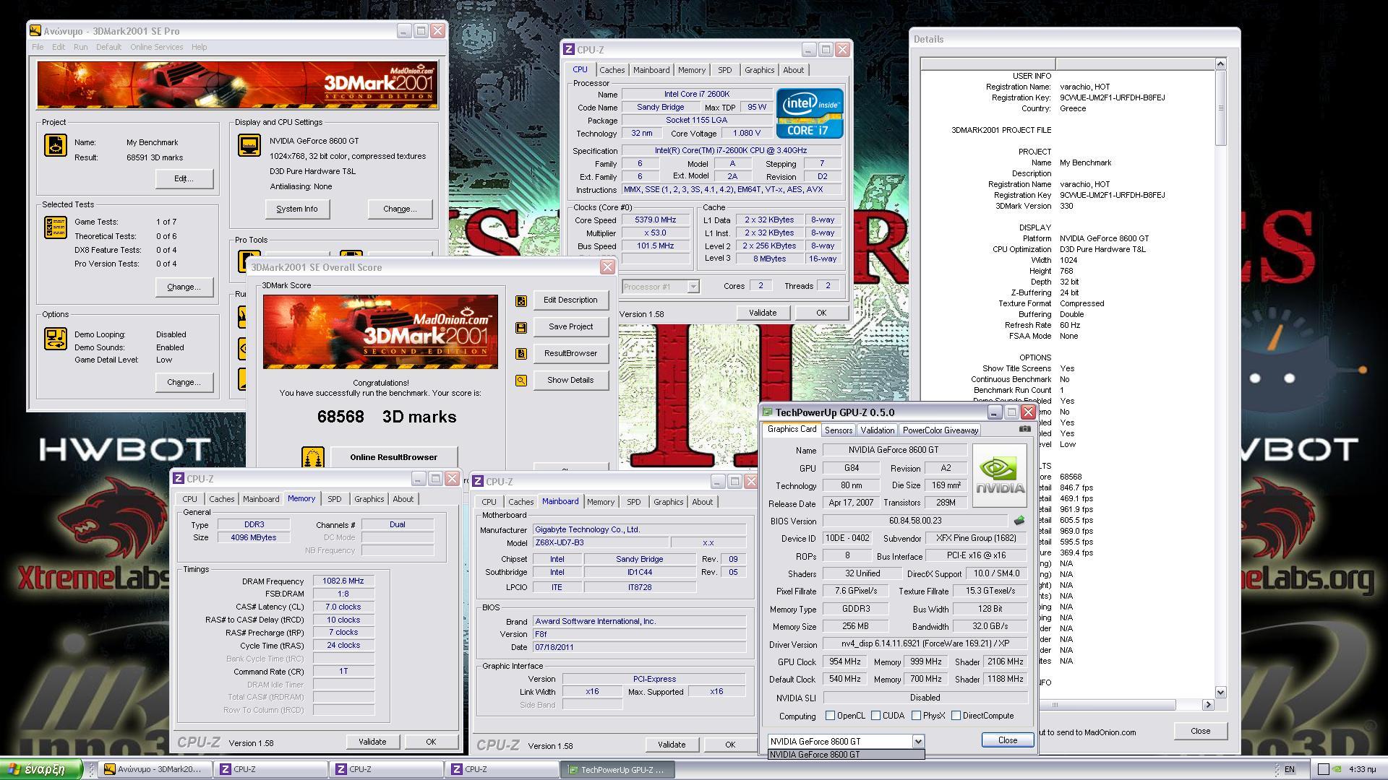Toggle the OpenCL checkbox in GPU-Z
Image resolution: width=1388 pixels, height=780 pixels.
pos(831,716)
